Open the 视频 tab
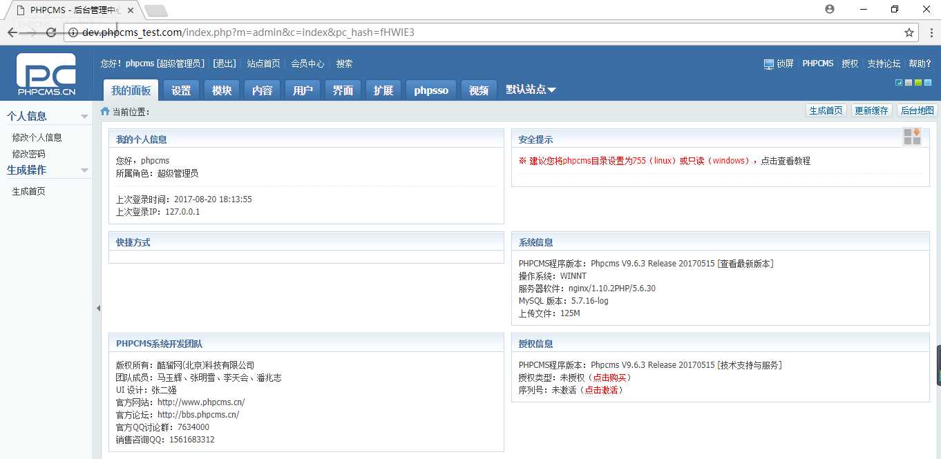Viewport: 941px width, 459px height. [x=479, y=90]
